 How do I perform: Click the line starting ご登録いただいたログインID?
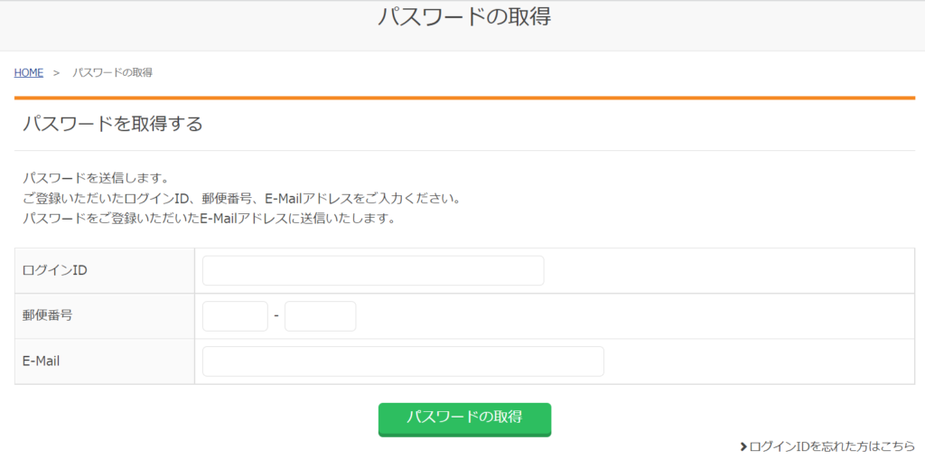(x=242, y=198)
